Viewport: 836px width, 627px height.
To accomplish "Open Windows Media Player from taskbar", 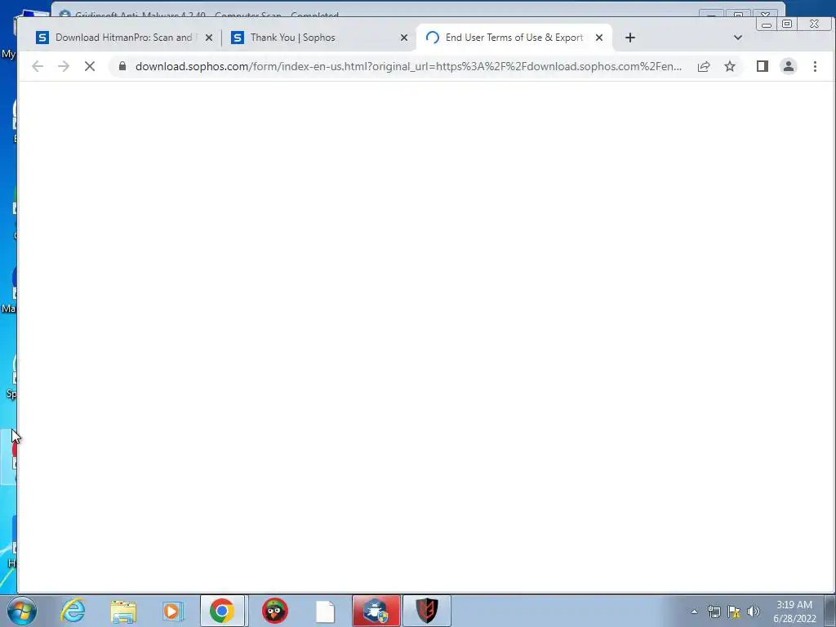I will [171, 611].
